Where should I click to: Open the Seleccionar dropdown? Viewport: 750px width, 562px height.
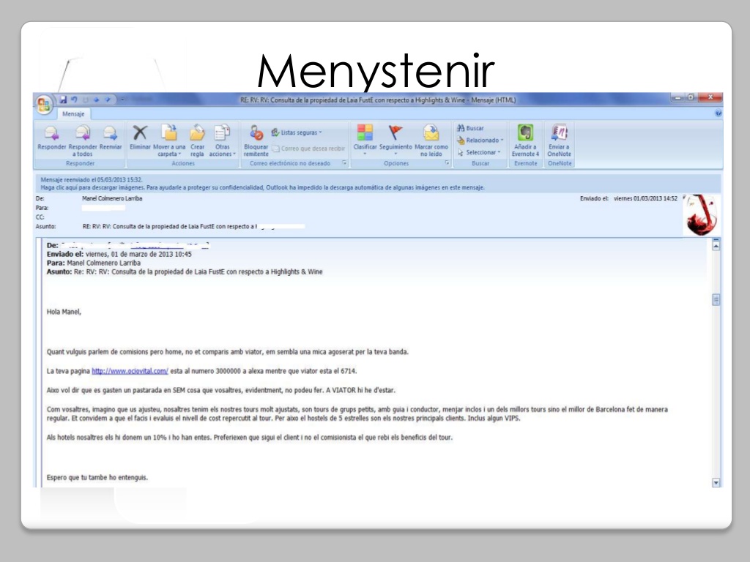pyautogui.click(x=479, y=152)
